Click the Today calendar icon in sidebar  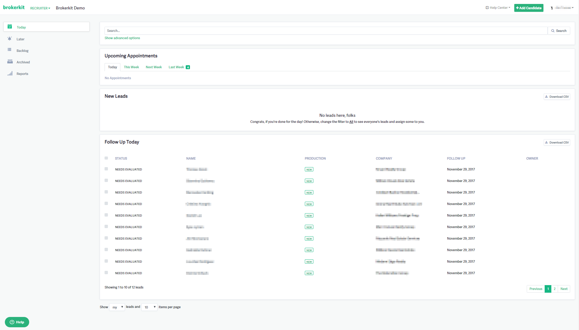coord(10,27)
